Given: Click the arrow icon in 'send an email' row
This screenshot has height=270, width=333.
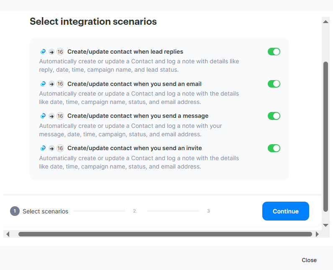Looking at the screenshot, I should [x=51, y=84].
